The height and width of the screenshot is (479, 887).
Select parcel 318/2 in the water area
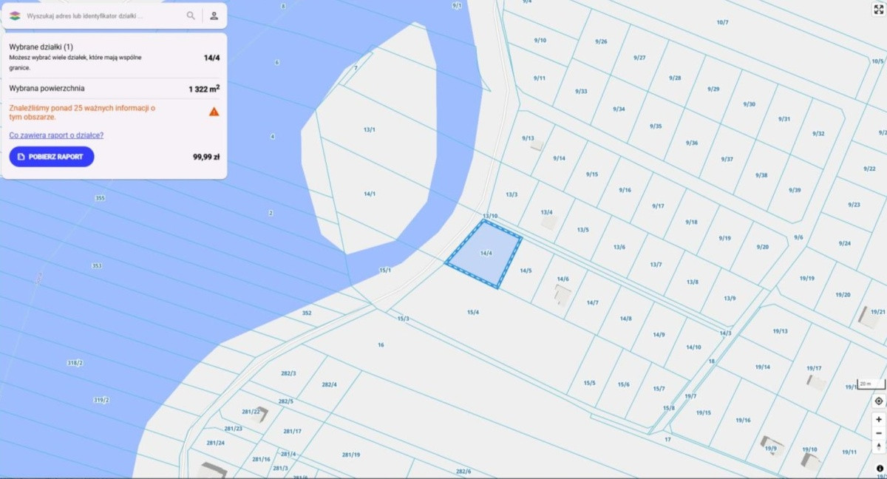[x=75, y=363]
